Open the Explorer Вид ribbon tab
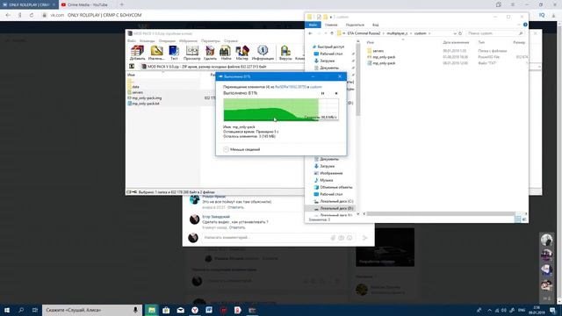 coord(375,25)
